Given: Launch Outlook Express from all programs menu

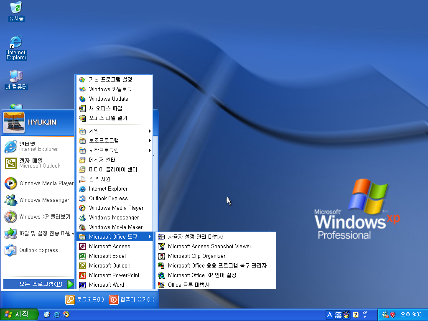Looking at the screenshot, I should [x=115, y=198].
